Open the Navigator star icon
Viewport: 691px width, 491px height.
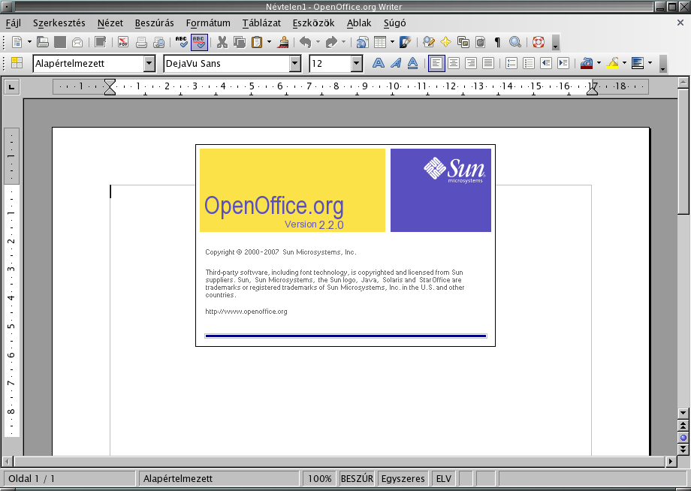[446, 42]
